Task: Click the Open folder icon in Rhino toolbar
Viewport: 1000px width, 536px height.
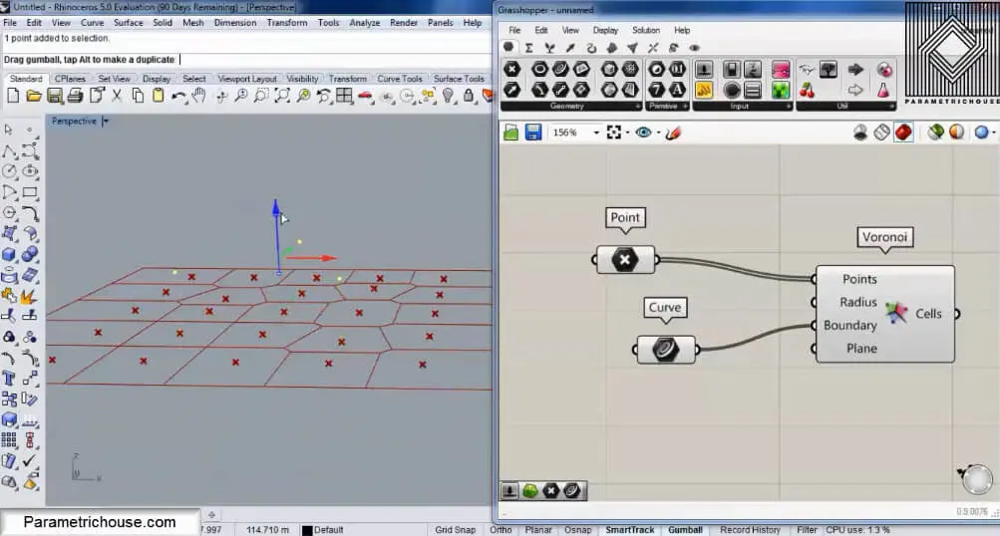Action: (34, 97)
